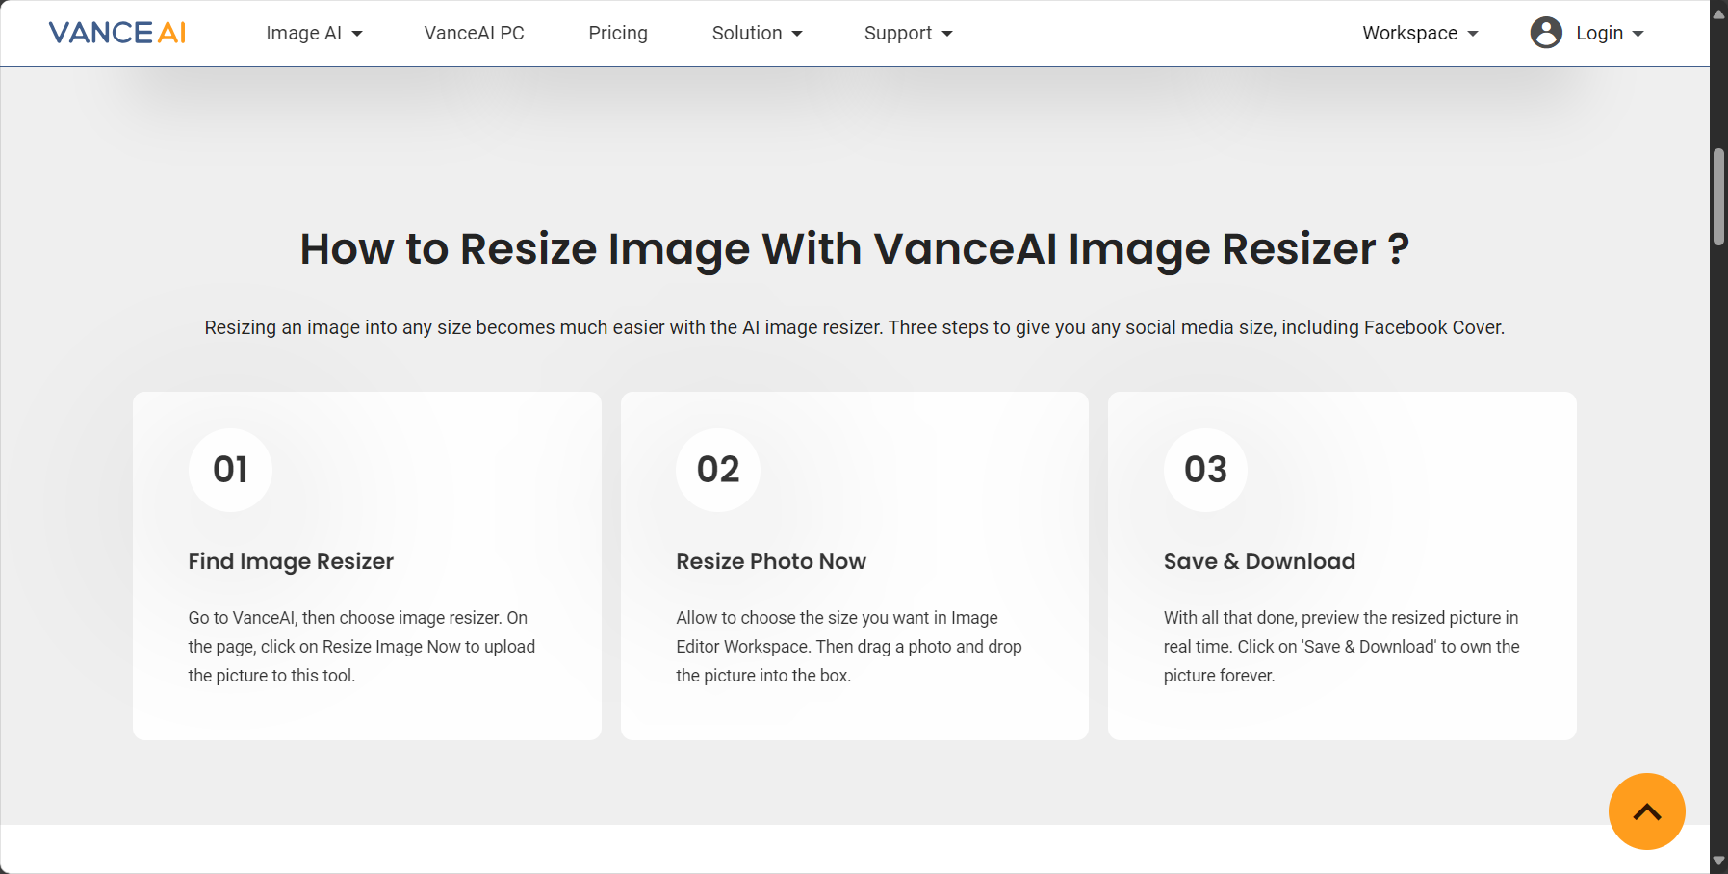This screenshot has width=1728, height=874.
Task: Click the 'Save & Download' heading
Action: point(1259,561)
